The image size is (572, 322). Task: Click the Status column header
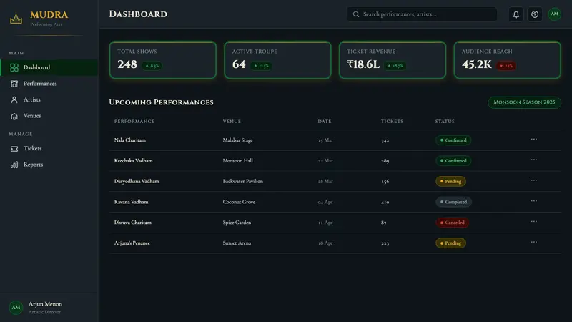point(445,121)
